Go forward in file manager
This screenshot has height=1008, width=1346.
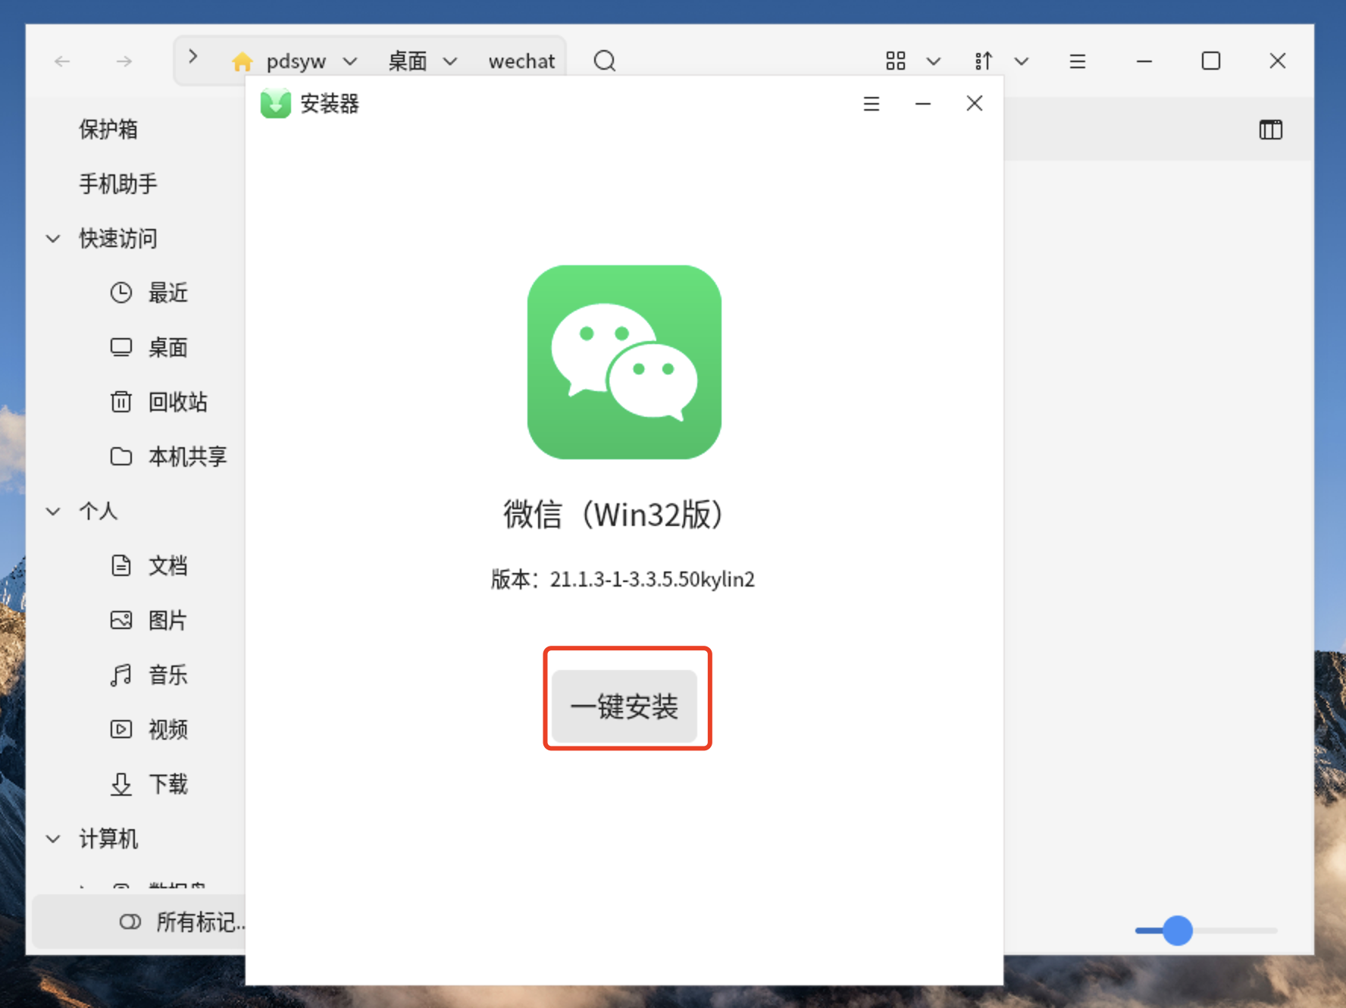coord(124,61)
